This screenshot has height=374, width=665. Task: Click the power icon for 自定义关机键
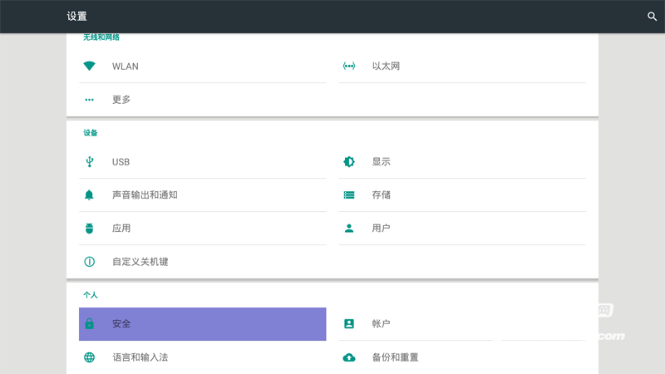pos(89,262)
